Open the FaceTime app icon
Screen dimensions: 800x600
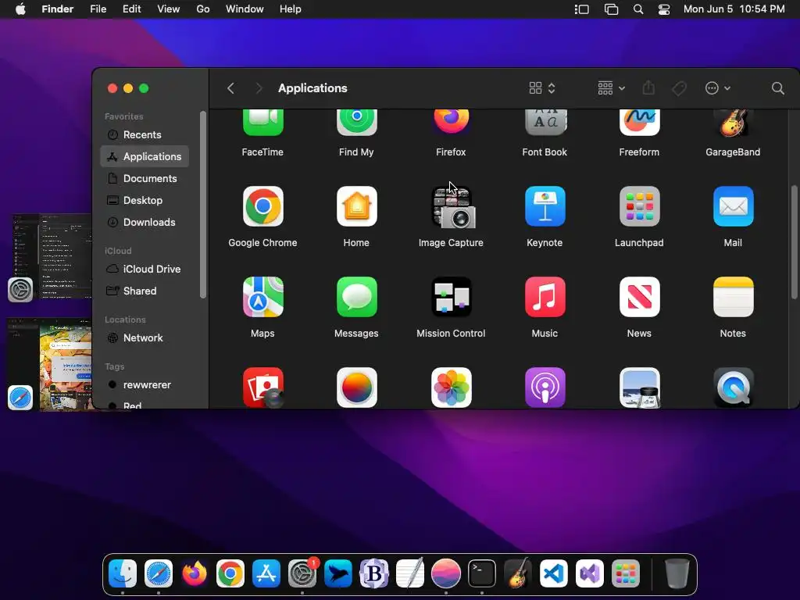pos(262,123)
